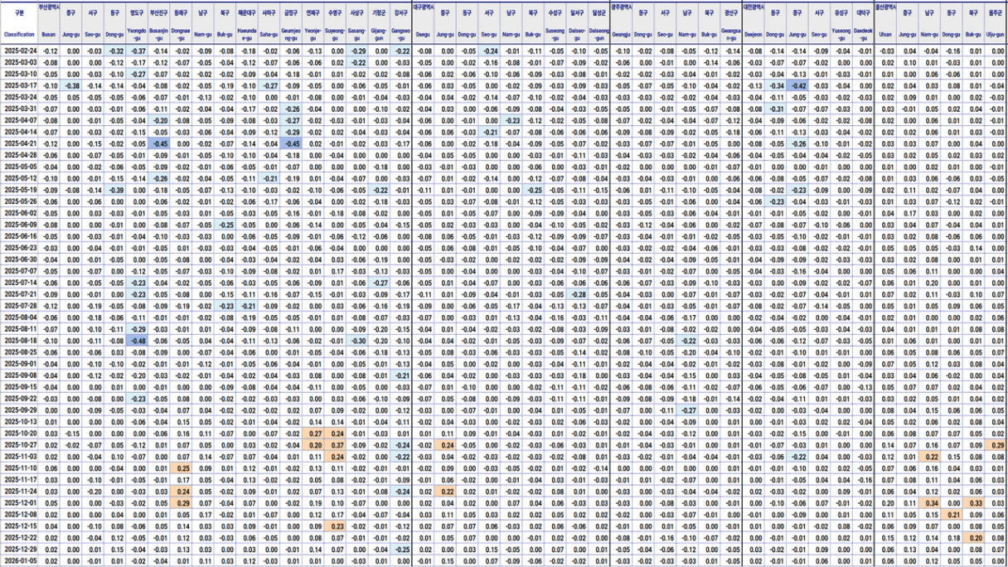Click the "Daegu" column header

424,35
